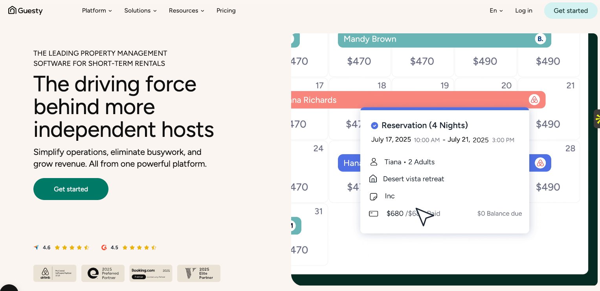Open the Airbnb Preferred Software Partner badge
Image resolution: width=600 pixels, height=291 pixels.
pyautogui.click(x=55, y=273)
